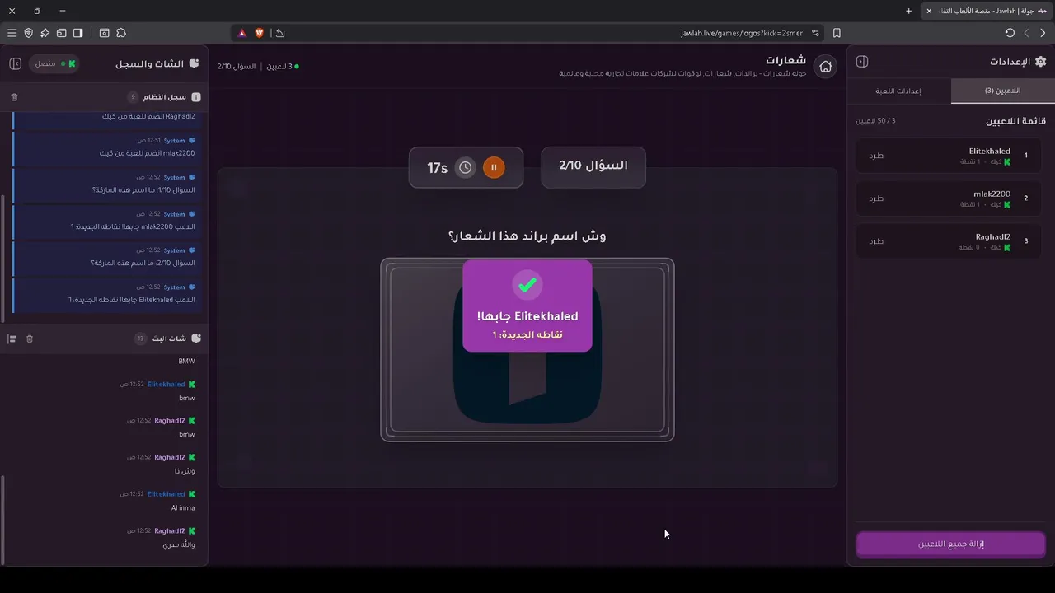The image size is (1055, 593).
Task: Pause the question timer with the orange button
Action: [x=494, y=167]
